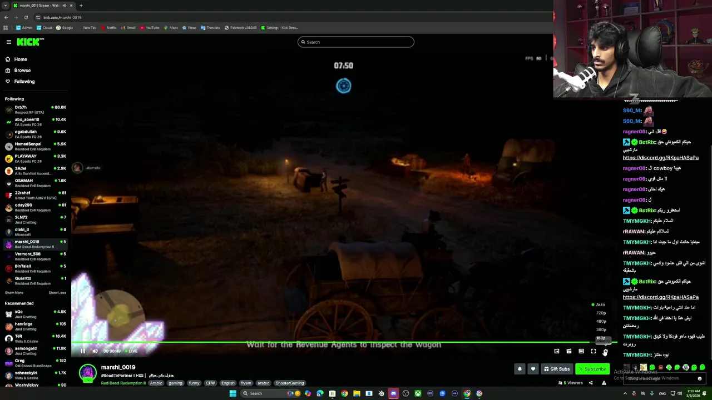The height and width of the screenshot is (400, 712).
Task: Open diabl_d Minecraft channel
Action: pyautogui.click(x=35, y=232)
